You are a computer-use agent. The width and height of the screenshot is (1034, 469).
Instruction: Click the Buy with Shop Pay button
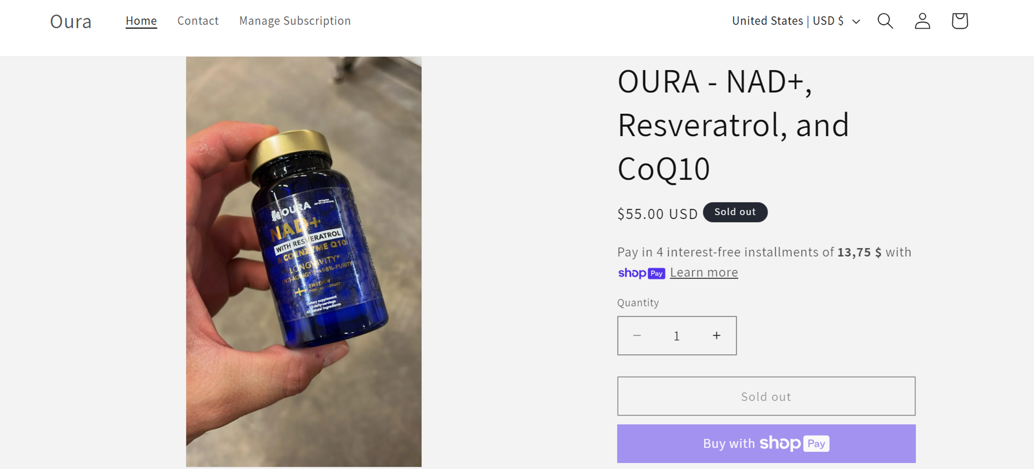coord(766,444)
